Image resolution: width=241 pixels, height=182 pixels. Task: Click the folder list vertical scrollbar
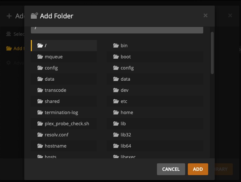point(212,52)
